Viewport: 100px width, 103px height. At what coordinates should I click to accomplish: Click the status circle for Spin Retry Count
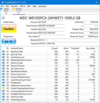coord(3,68)
